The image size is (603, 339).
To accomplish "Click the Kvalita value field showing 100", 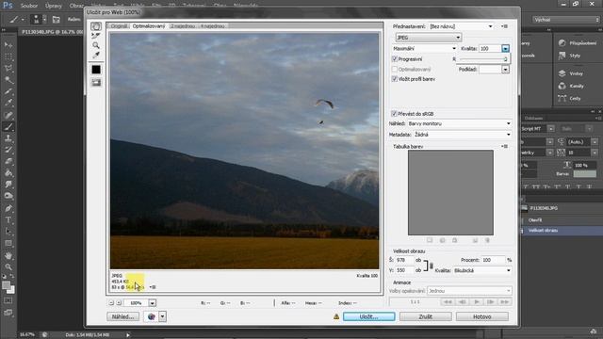I will [x=490, y=48].
